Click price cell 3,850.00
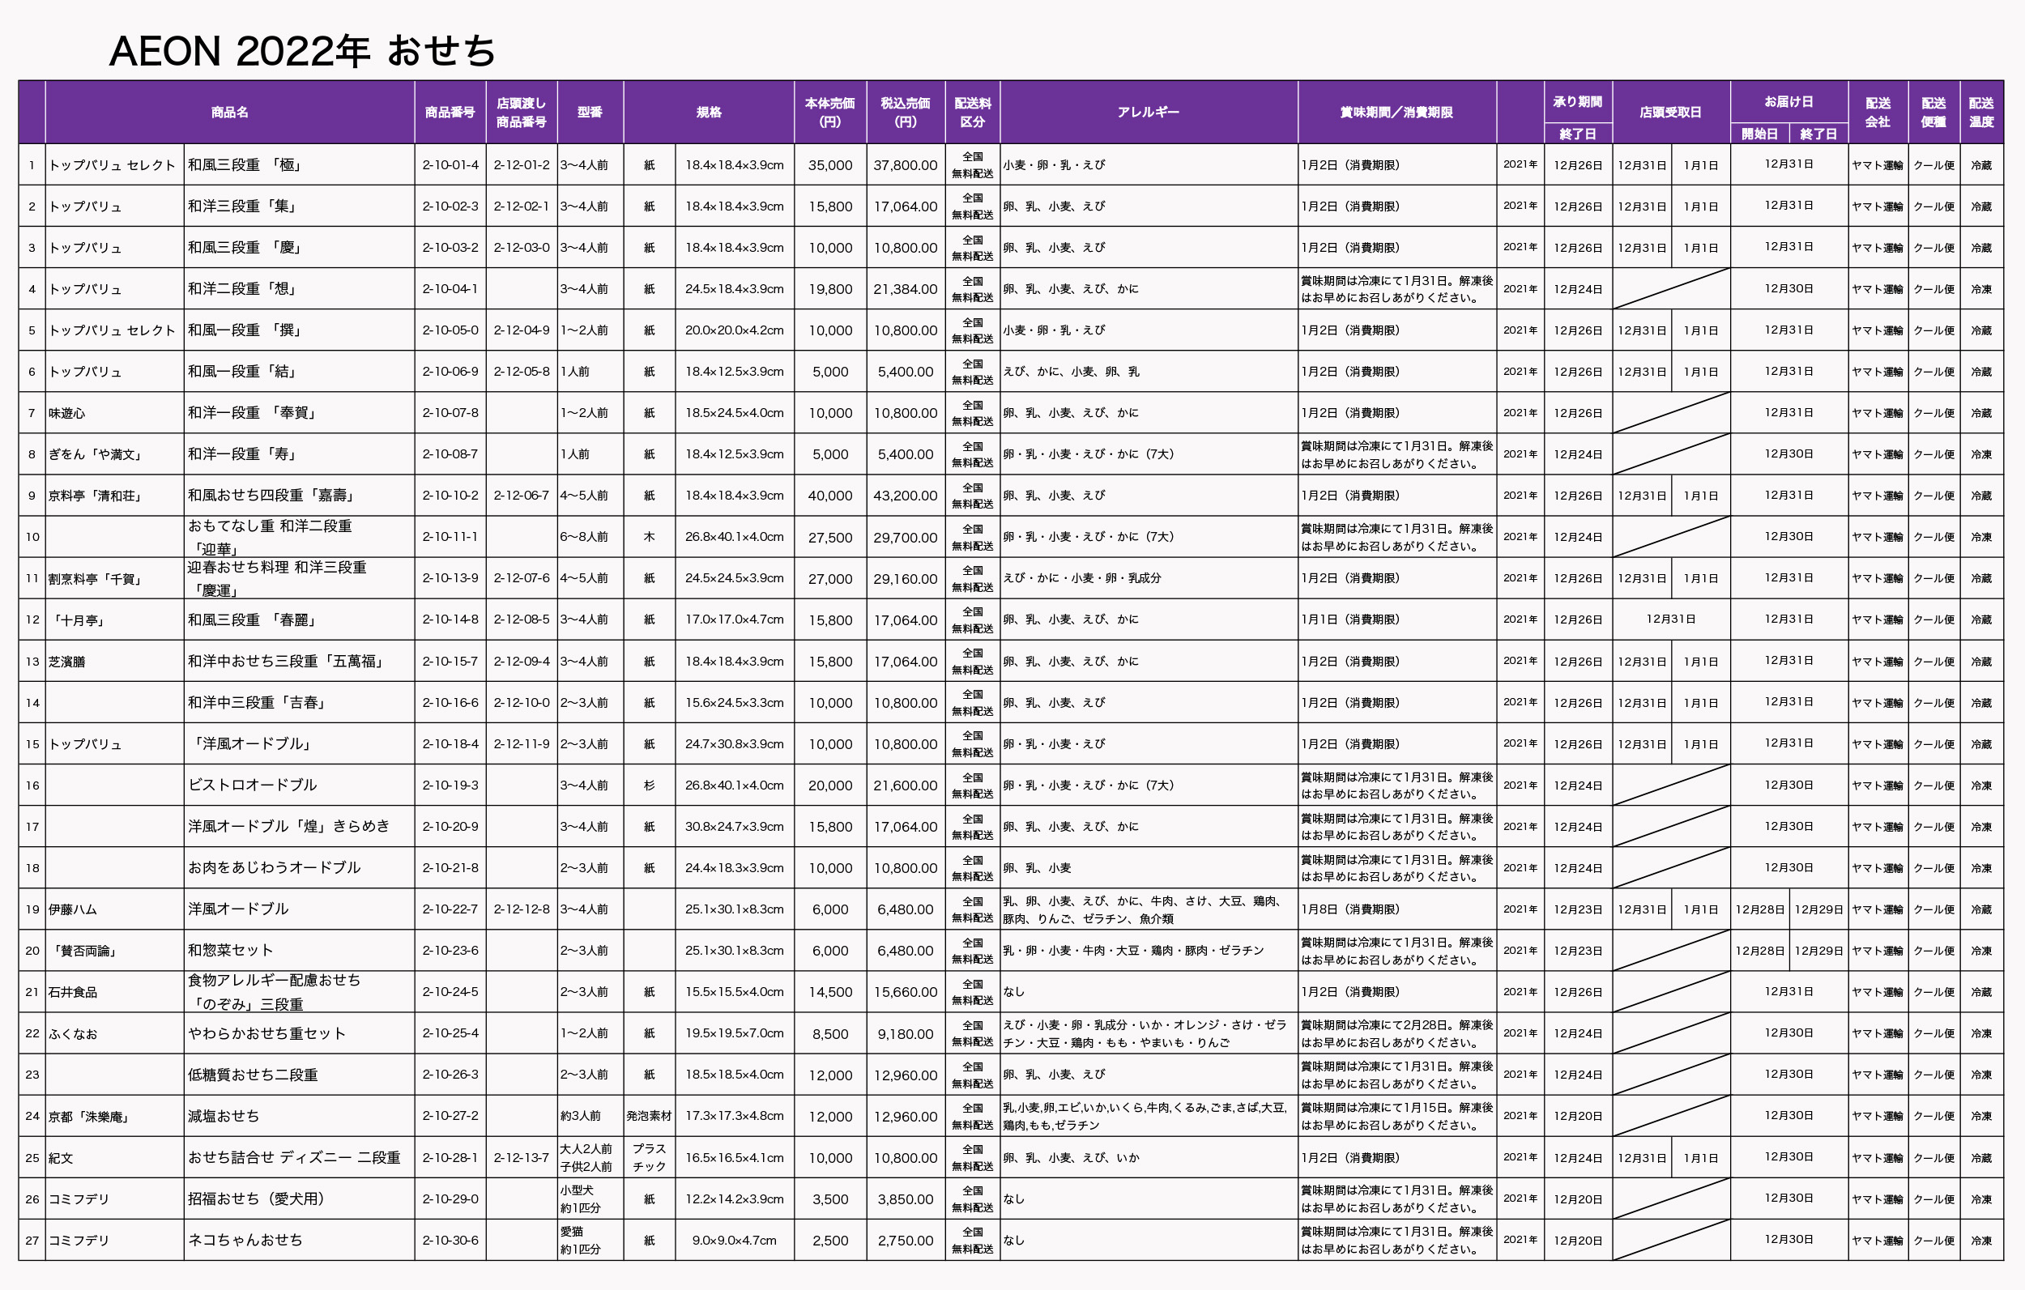 point(906,1199)
